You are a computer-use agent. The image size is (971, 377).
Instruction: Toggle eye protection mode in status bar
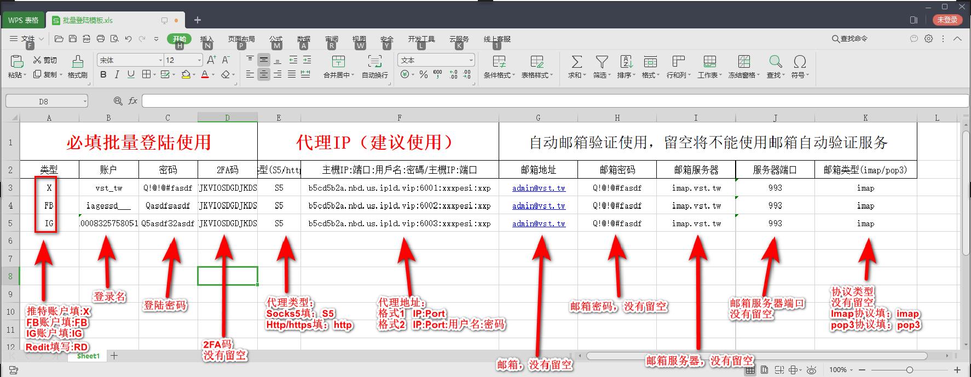812,370
